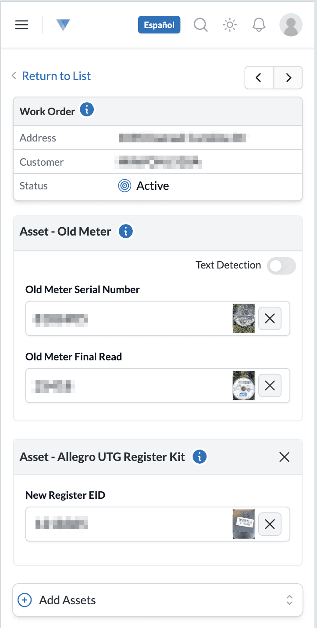This screenshot has height=628, width=317.
Task: Enable the Text Detection toggle
Action: tap(281, 265)
